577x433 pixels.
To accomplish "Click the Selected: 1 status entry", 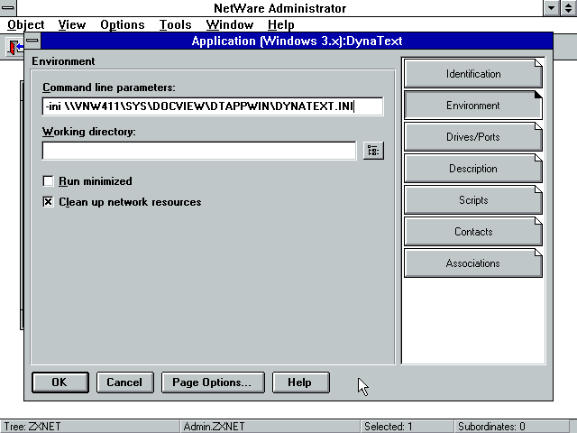I will click(407, 427).
